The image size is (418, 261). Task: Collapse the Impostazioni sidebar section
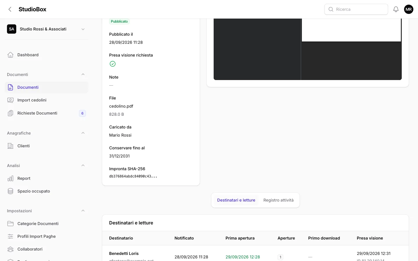point(83,211)
